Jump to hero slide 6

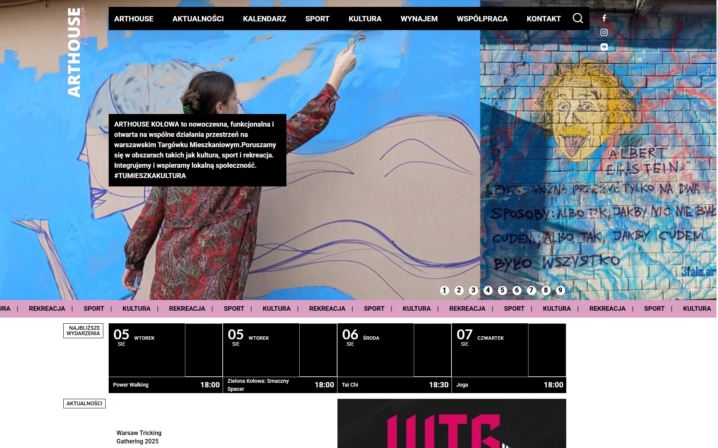point(517,291)
